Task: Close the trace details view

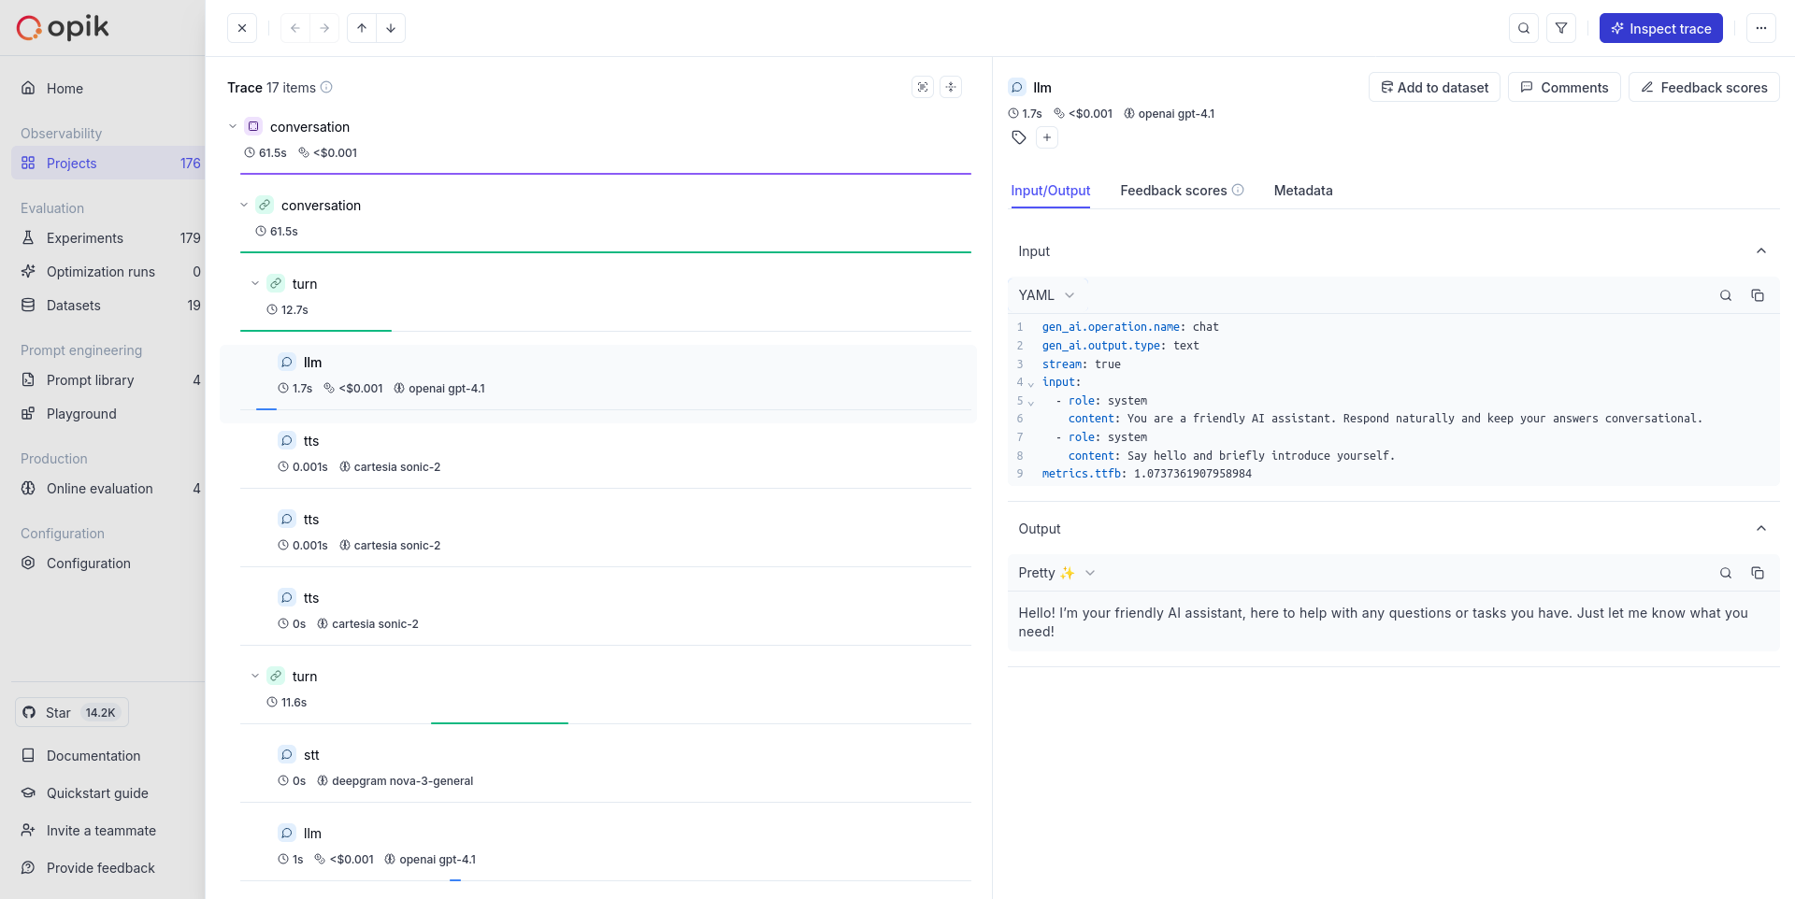Action: pos(242,28)
